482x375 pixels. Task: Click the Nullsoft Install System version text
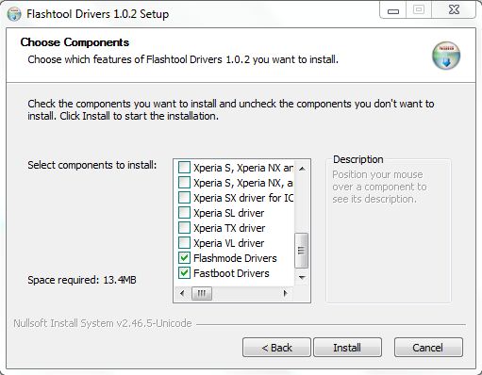(103, 323)
